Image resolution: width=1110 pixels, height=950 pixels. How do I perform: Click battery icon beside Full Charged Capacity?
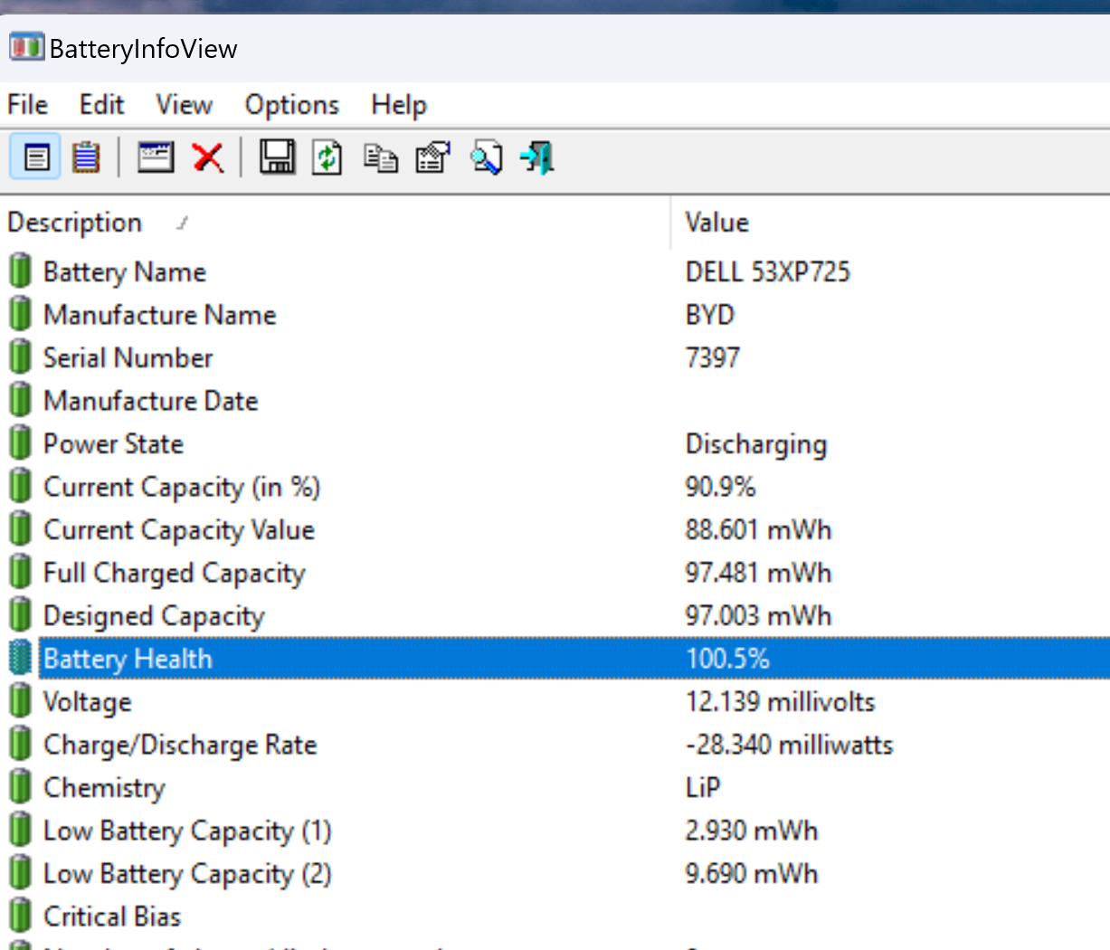click(20, 572)
